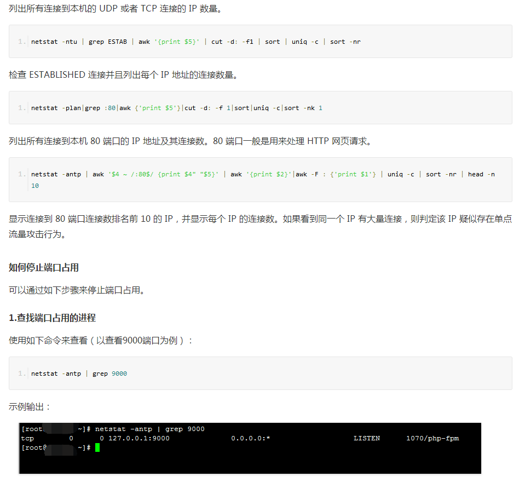Click the 'netstat -ntu | grep ESTAB' command line
The width and height of the screenshot is (525, 488).
(x=196, y=42)
